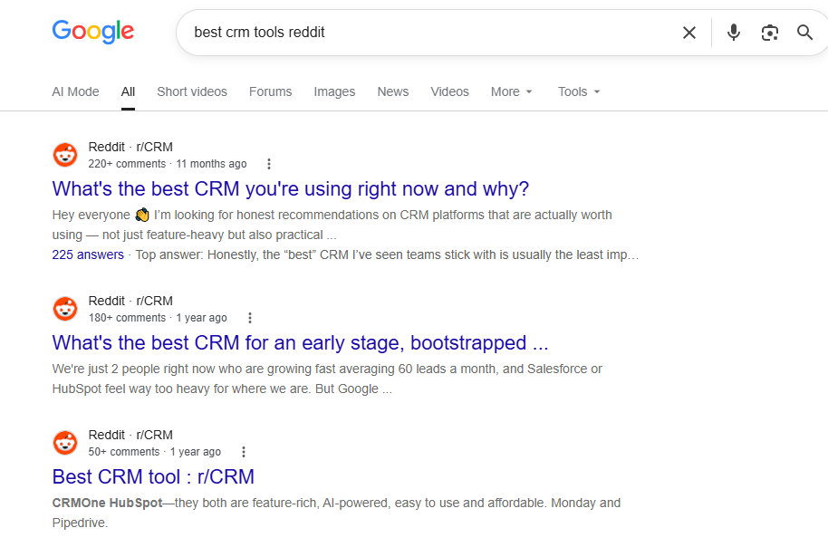Click 'Reddit · r/CRM' source above '50+ comments'
Screen dimensions: 828x547
(130, 435)
